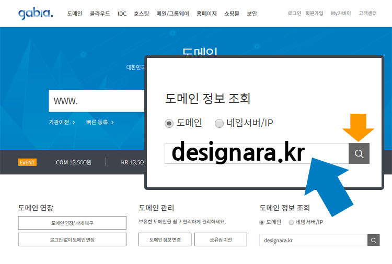This screenshot has height=264, width=392.
Task: Click the 소유권 이전 button
Action: click(221, 239)
